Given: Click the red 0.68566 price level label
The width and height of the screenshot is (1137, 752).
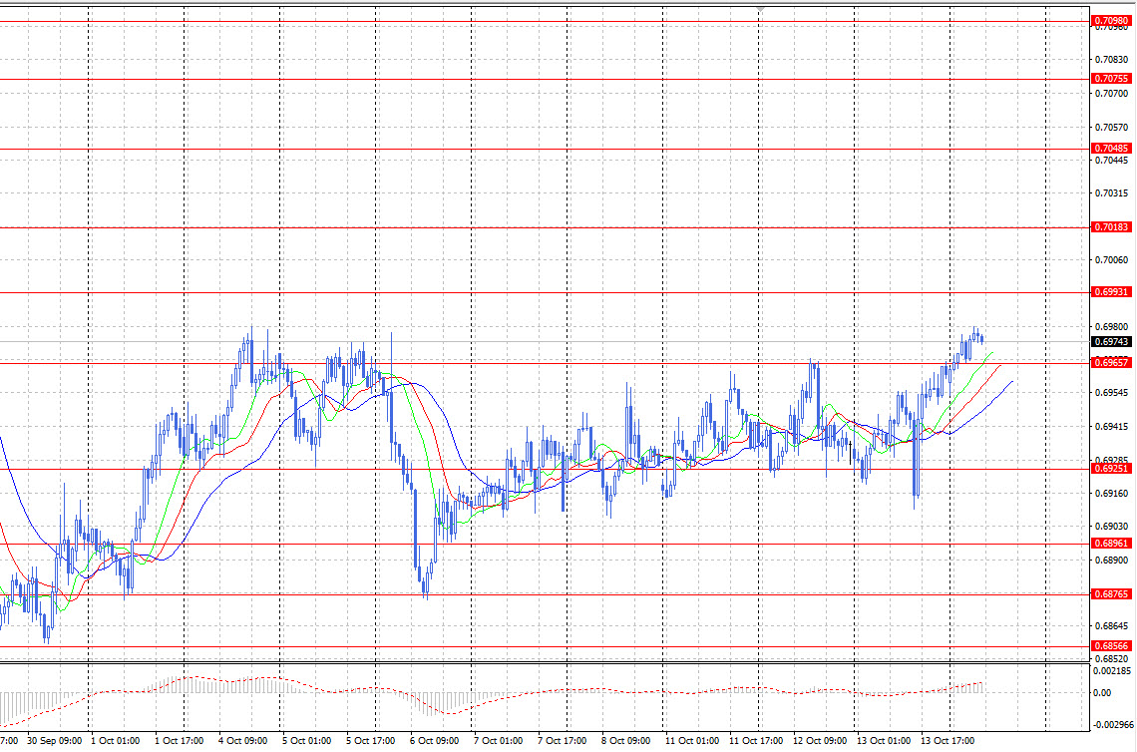Looking at the screenshot, I should [x=1111, y=646].
